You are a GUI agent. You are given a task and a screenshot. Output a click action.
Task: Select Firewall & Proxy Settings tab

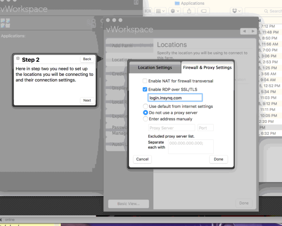pos(207,68)
